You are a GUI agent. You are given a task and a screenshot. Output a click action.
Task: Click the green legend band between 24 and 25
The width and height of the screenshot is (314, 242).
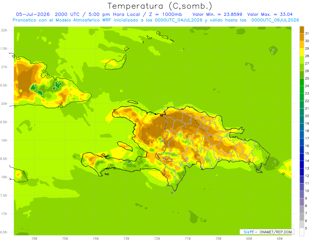[302, 82]
